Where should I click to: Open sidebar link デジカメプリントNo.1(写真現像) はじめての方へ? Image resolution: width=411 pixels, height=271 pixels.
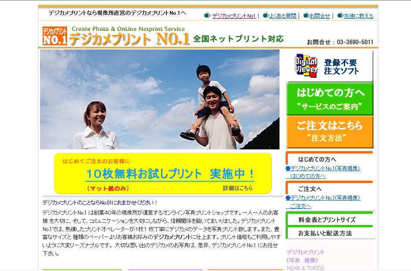click(x=323, y=172)
